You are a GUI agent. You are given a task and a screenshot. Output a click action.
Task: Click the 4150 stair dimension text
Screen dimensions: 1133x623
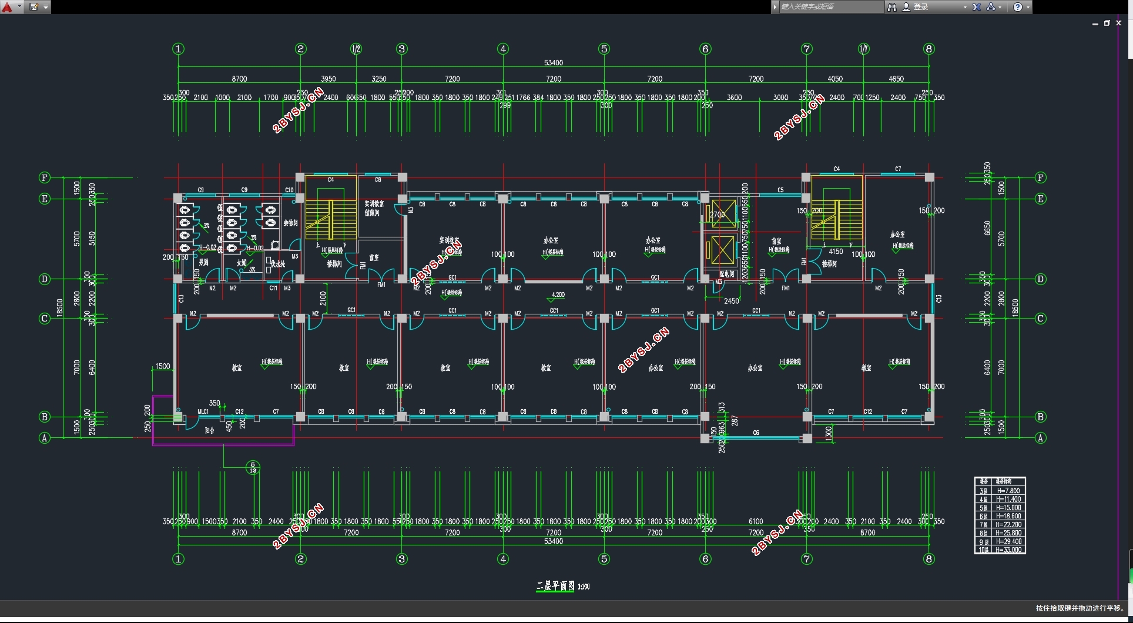click(x=836, y=252)
